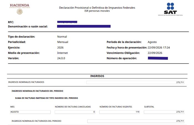Click the HACIENDA logo
The image size is (194, 125).
click(20, 9)
